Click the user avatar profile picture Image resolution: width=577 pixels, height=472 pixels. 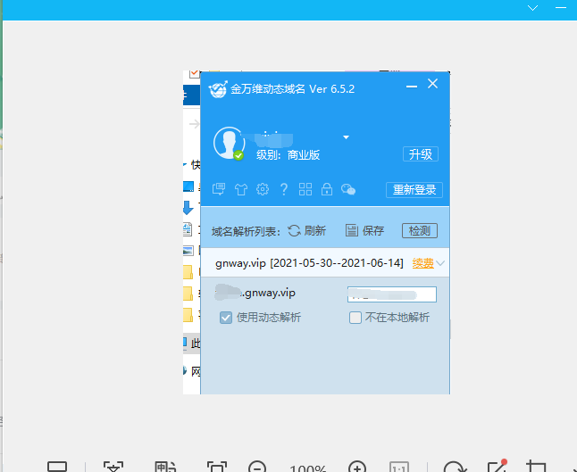click(x=229, y=144)
